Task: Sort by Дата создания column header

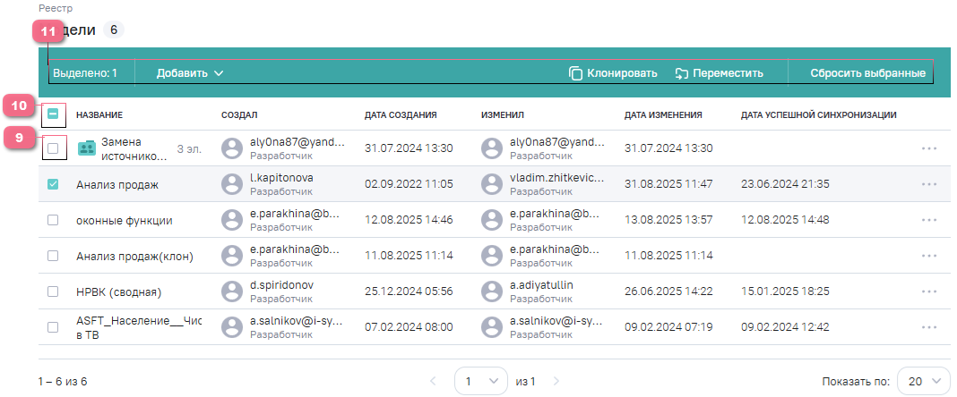Action: coord(400,115)
